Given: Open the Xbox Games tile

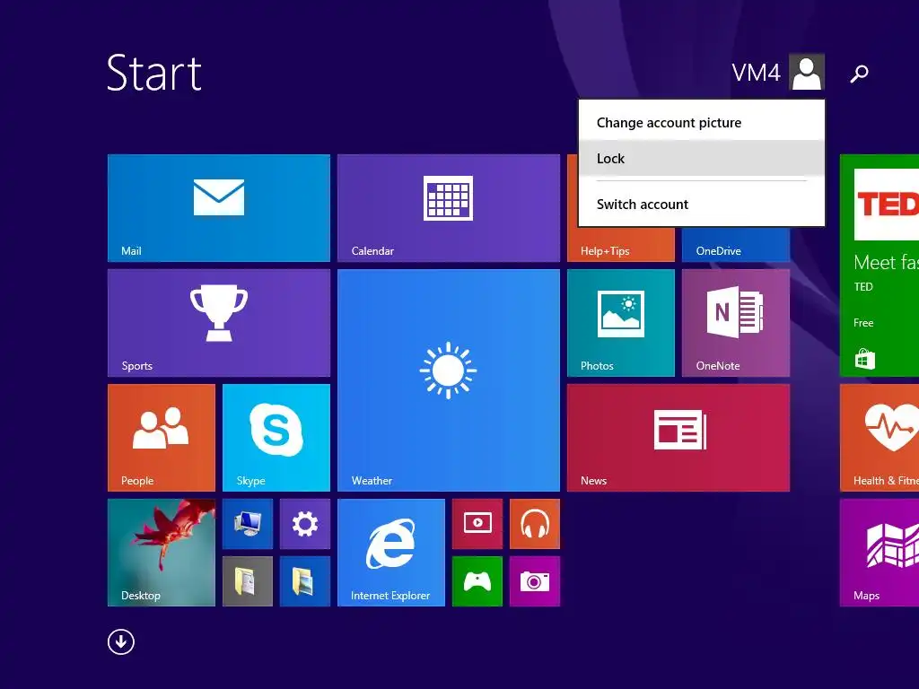Looking at the screenshot, I should click(x=477, y=581).
